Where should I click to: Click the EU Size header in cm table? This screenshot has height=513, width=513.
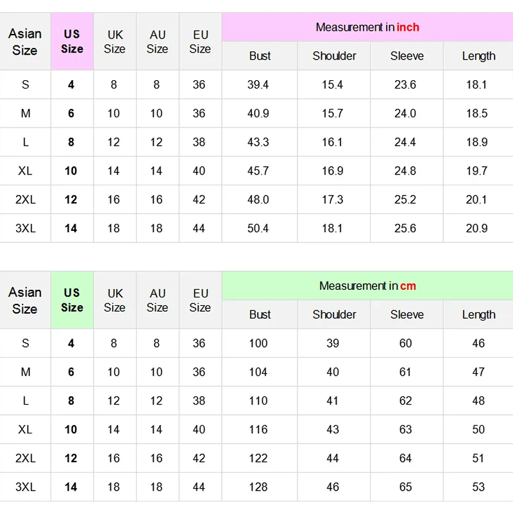[x=200, y=300]
